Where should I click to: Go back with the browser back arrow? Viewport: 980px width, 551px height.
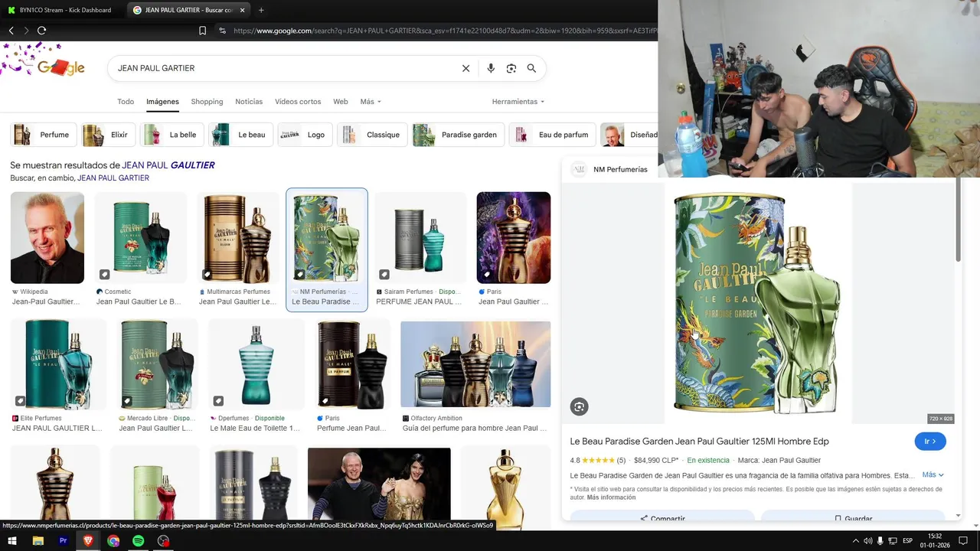click(x=11, y=31)
